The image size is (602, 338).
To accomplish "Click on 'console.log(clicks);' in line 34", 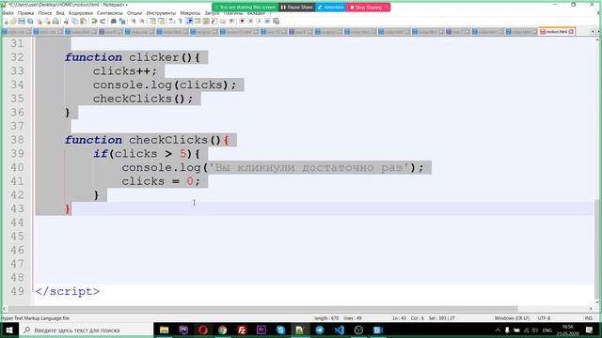I will 165,84.
